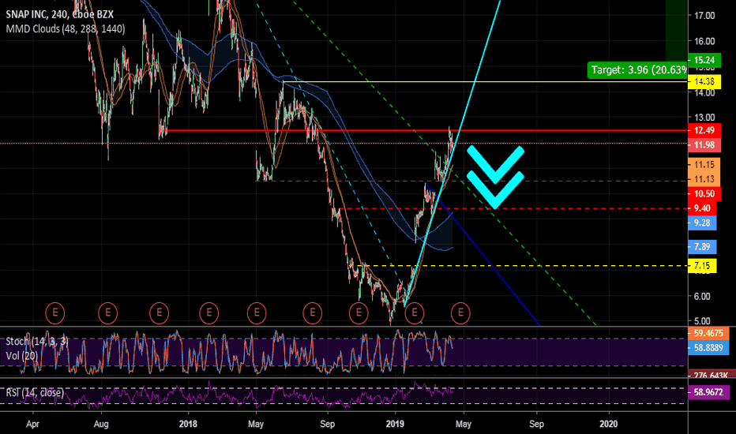Click the earnings E marker above the Aug label
Viewport: 736px width, 434px height.
tap(107, 312)
